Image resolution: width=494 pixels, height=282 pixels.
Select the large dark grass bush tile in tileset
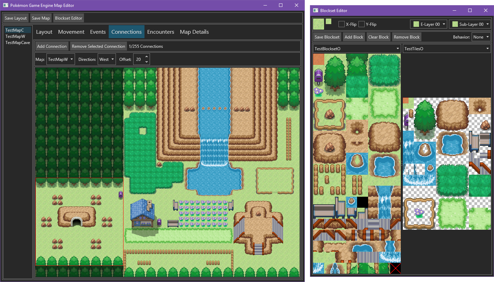coord(452,180)
